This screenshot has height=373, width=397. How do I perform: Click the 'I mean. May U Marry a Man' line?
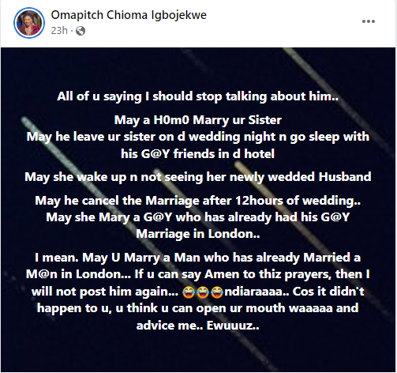[x=198, y=258]
